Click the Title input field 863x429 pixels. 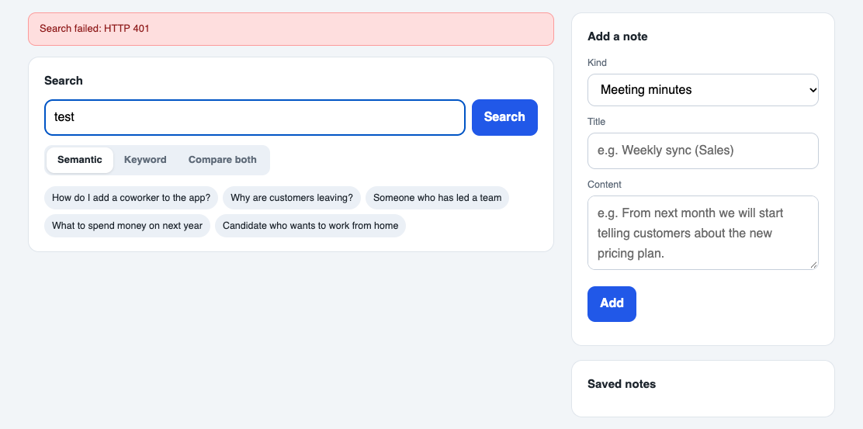703,150
